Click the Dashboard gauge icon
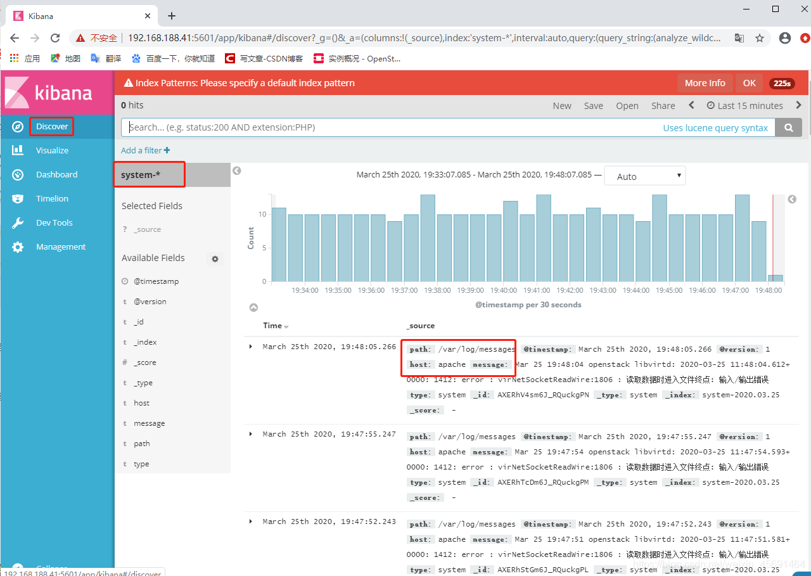The height and width of the screenshot is (576, 811). point(18,175)
